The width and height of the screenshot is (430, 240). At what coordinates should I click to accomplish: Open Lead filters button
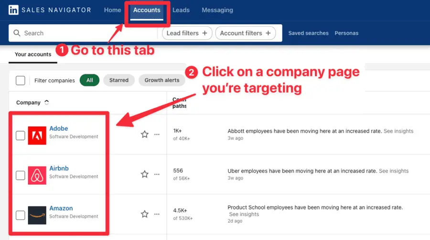(x=187, y=33)
